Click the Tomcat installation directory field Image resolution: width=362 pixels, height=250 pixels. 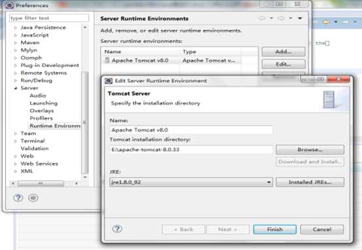(191, 150)
